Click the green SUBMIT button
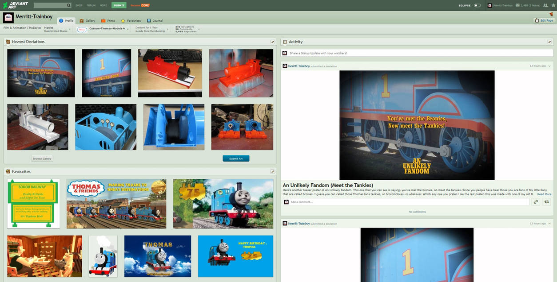557x282 pixels. coord(119,5)
